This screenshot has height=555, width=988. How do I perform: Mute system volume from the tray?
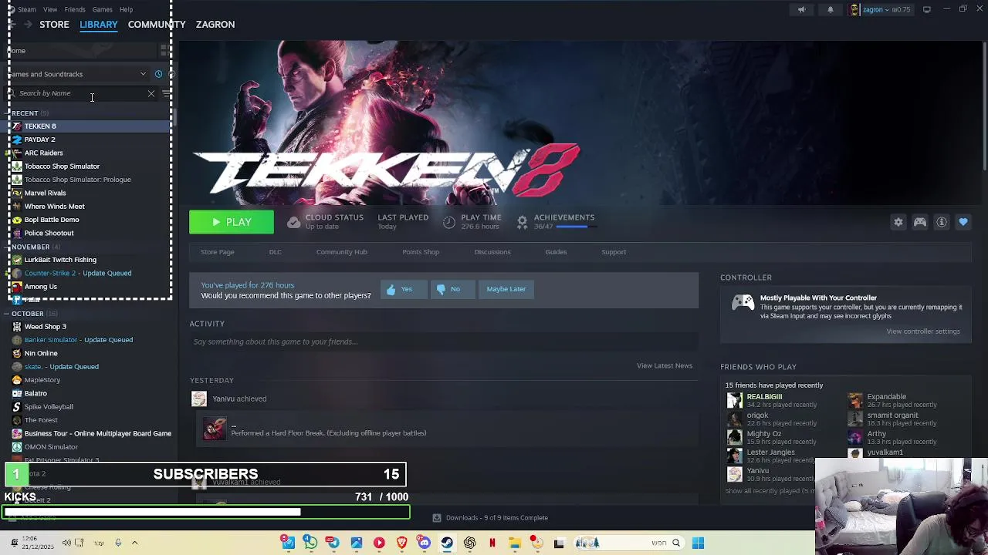[x=66, y=543]
